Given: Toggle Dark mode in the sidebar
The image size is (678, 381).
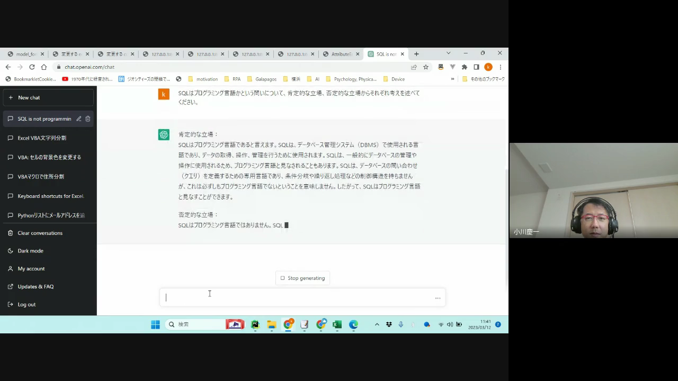Looking at the screenshot, I should tap(30, 251).
